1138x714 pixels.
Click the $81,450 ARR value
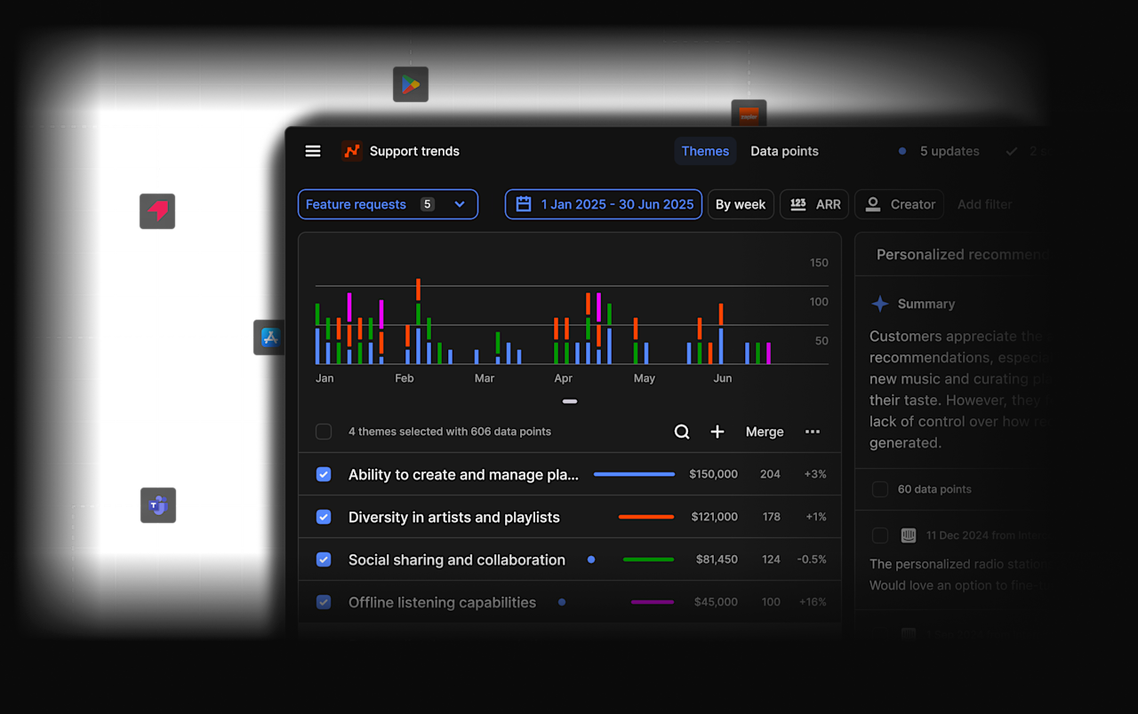click(717, 559)
